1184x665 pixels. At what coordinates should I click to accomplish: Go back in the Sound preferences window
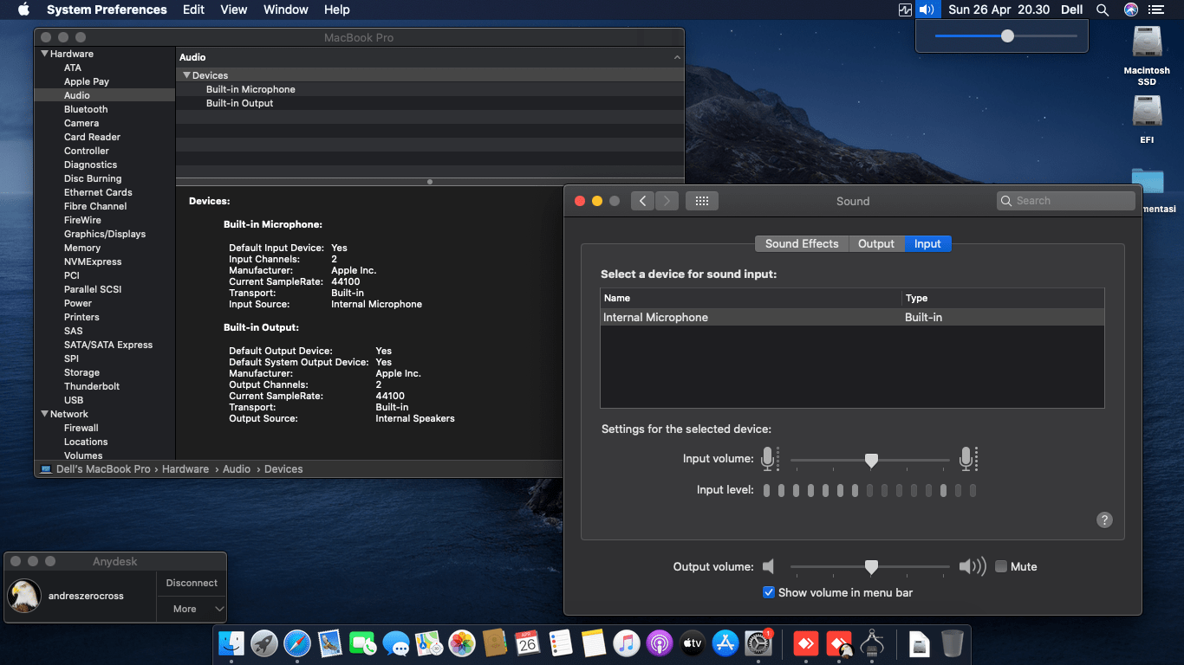[642, 201]
